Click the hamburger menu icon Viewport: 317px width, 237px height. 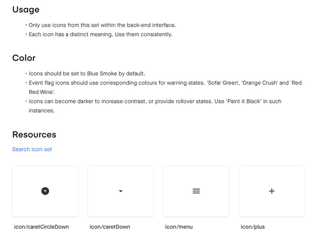tap(196, 191)
